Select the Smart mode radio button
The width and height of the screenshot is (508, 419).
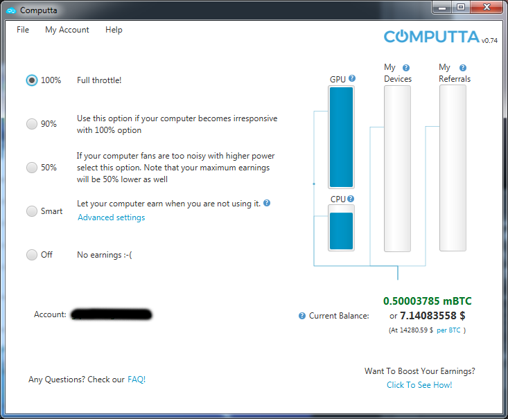coord(32,211)
